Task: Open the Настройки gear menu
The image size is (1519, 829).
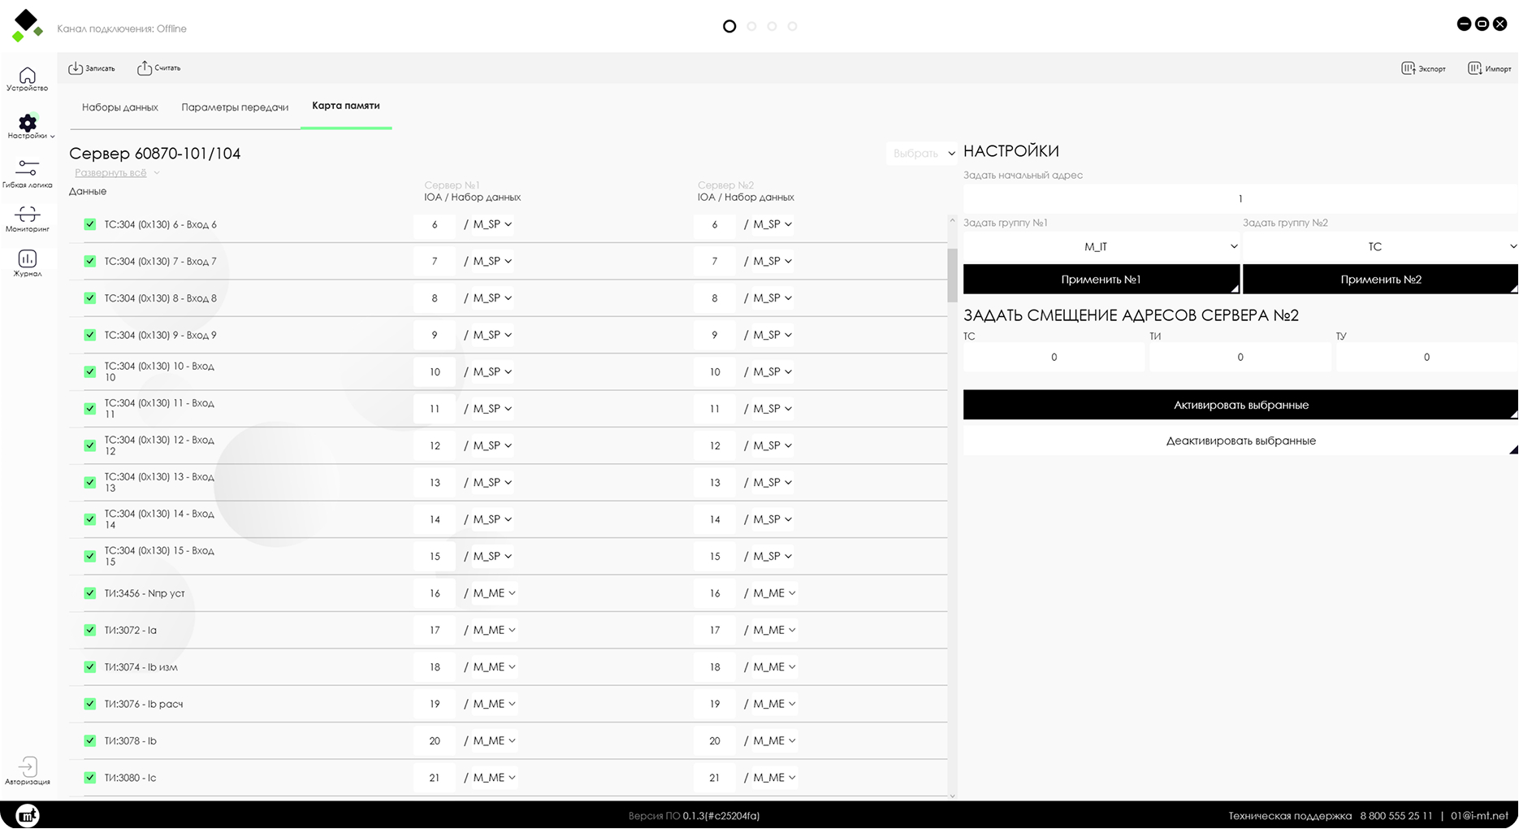Action: 28,124
